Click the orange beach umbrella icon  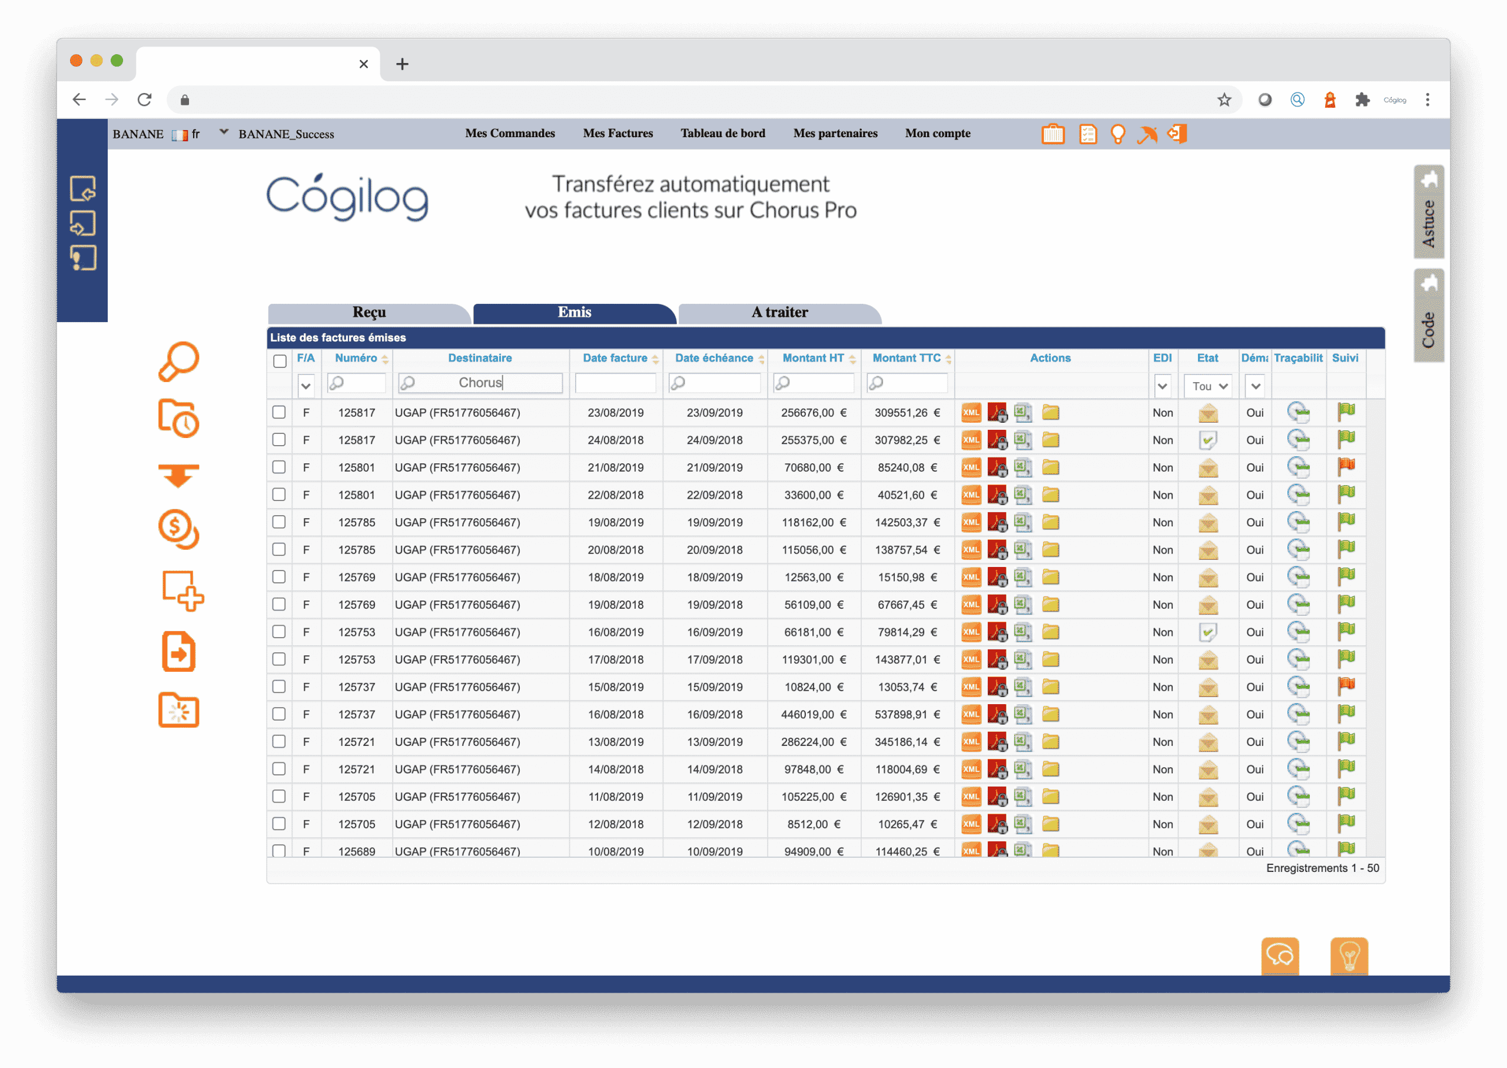click(x=1147, y=134)
